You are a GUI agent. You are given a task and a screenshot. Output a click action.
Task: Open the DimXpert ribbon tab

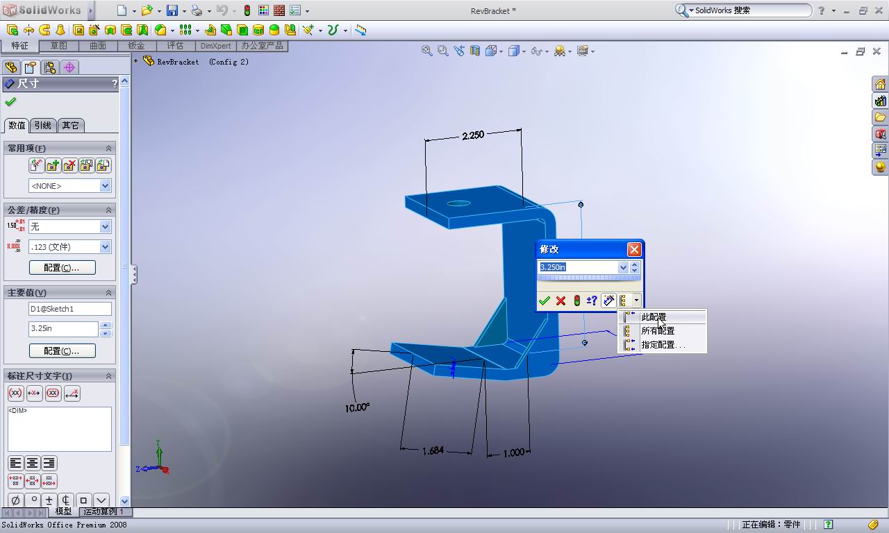pos(215,46)
